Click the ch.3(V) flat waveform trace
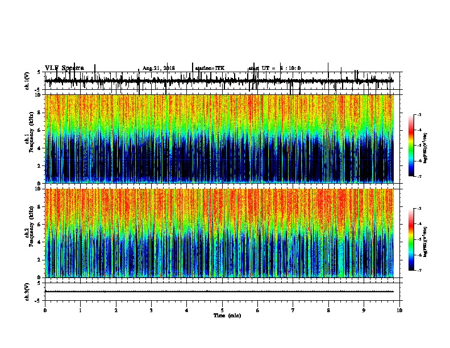This screenshot has width=450, height=348. point(219,292)
